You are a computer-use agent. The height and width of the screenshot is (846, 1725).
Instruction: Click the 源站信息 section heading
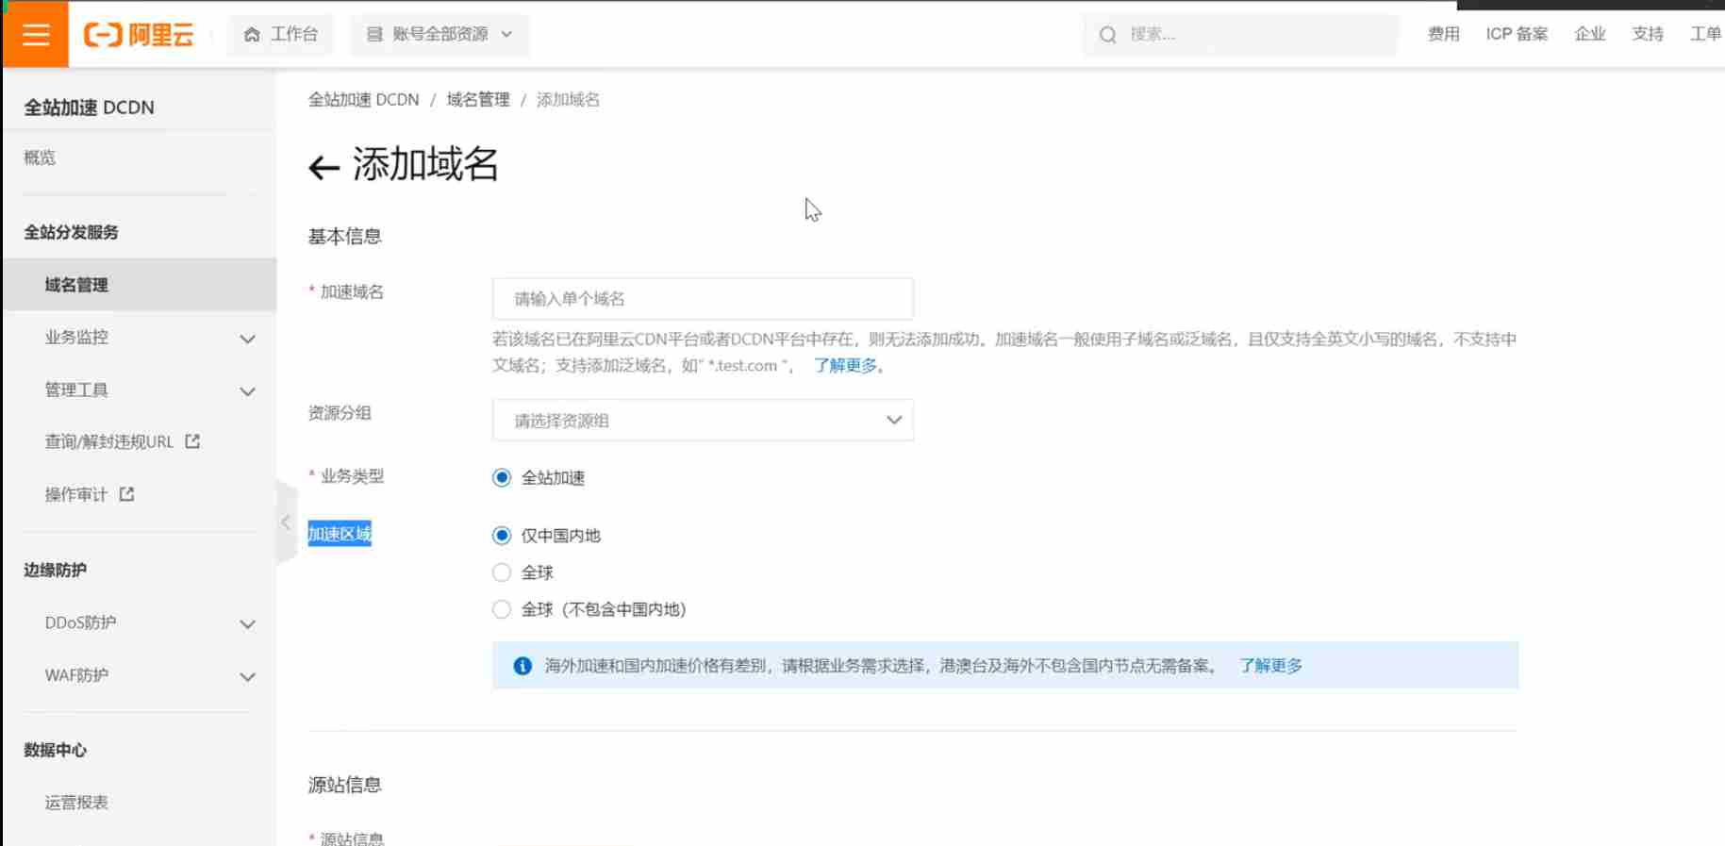click(344, 785)
